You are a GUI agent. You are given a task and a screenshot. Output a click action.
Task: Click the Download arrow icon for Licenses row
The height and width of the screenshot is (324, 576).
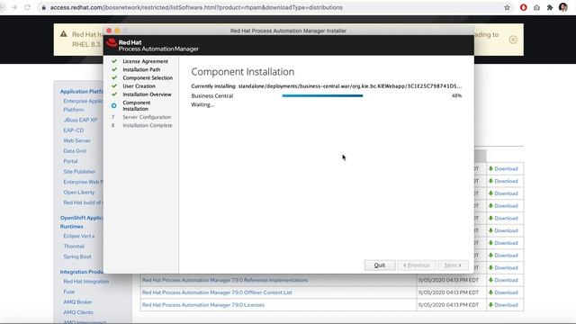[490, 305]
